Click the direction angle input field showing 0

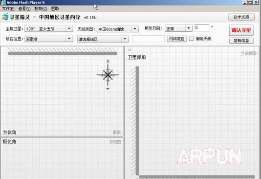click(202, 28)
